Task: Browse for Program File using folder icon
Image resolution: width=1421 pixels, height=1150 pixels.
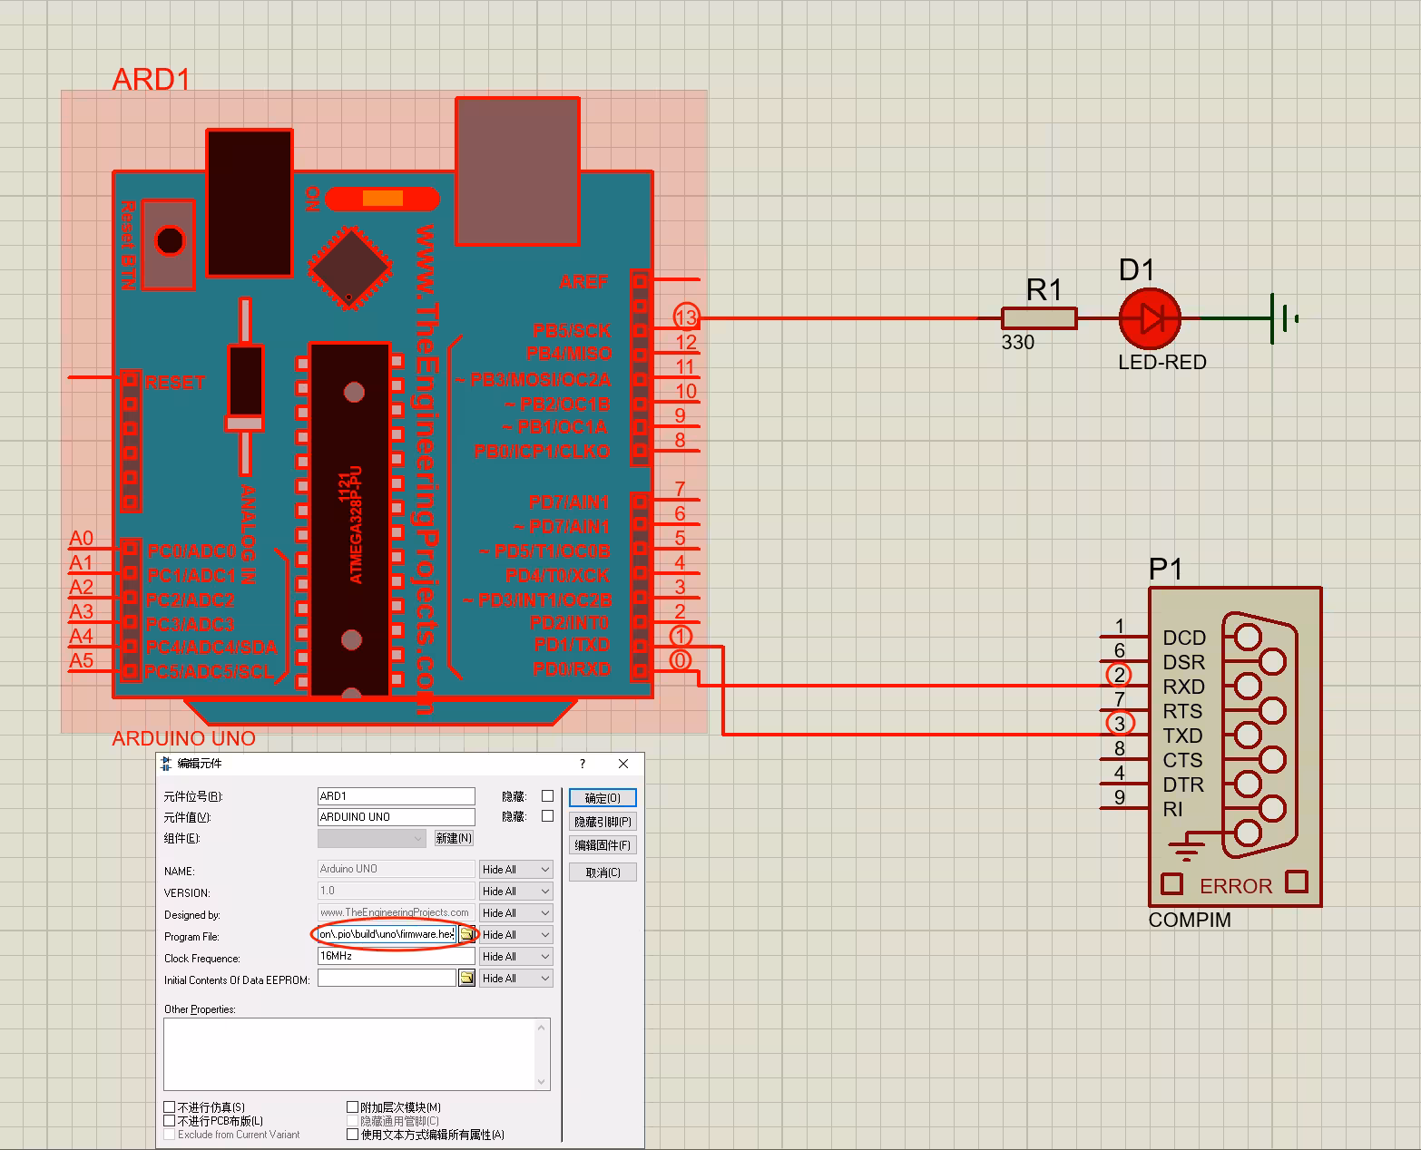Action: (466, 934)
